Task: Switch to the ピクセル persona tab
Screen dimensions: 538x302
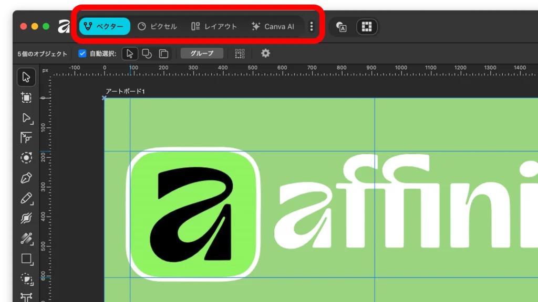Action: tap(158, 26)
